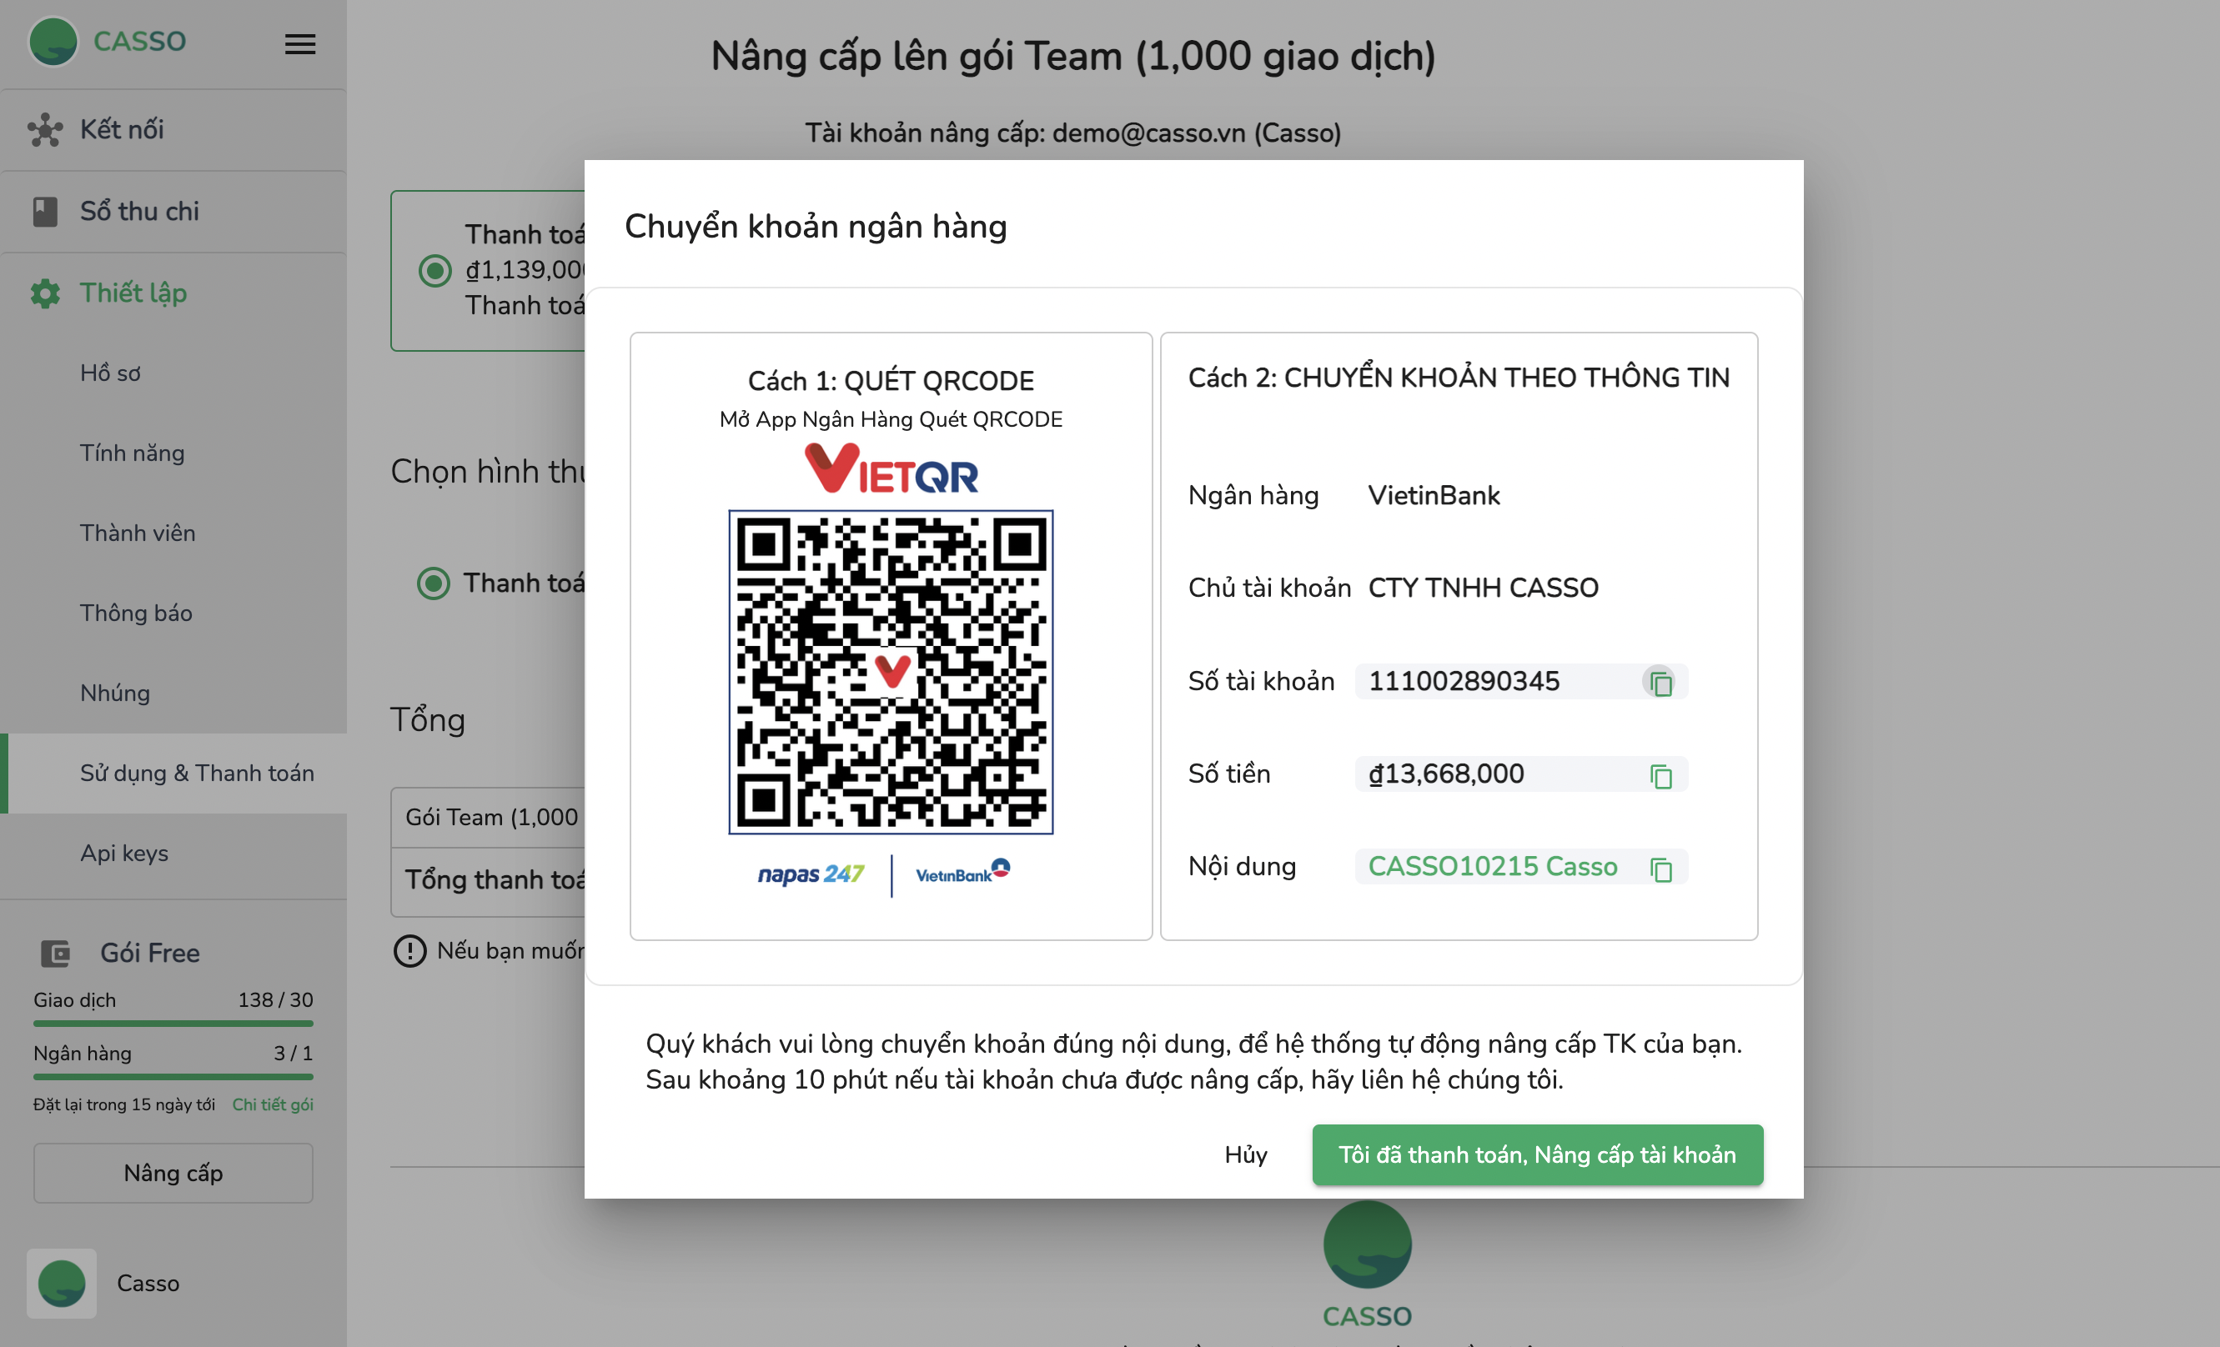2220x1347 pixels.
Task: Go to Sử dụng & Thanh toán
Action: tap(197, 773)
